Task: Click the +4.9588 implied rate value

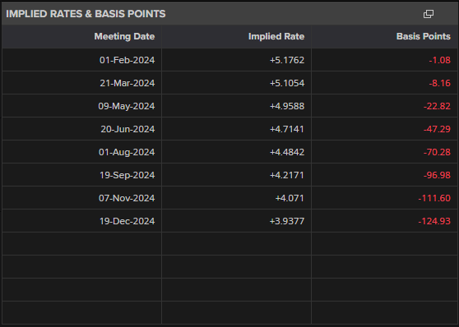Action: pyautogui.click(x=287, y=106)
